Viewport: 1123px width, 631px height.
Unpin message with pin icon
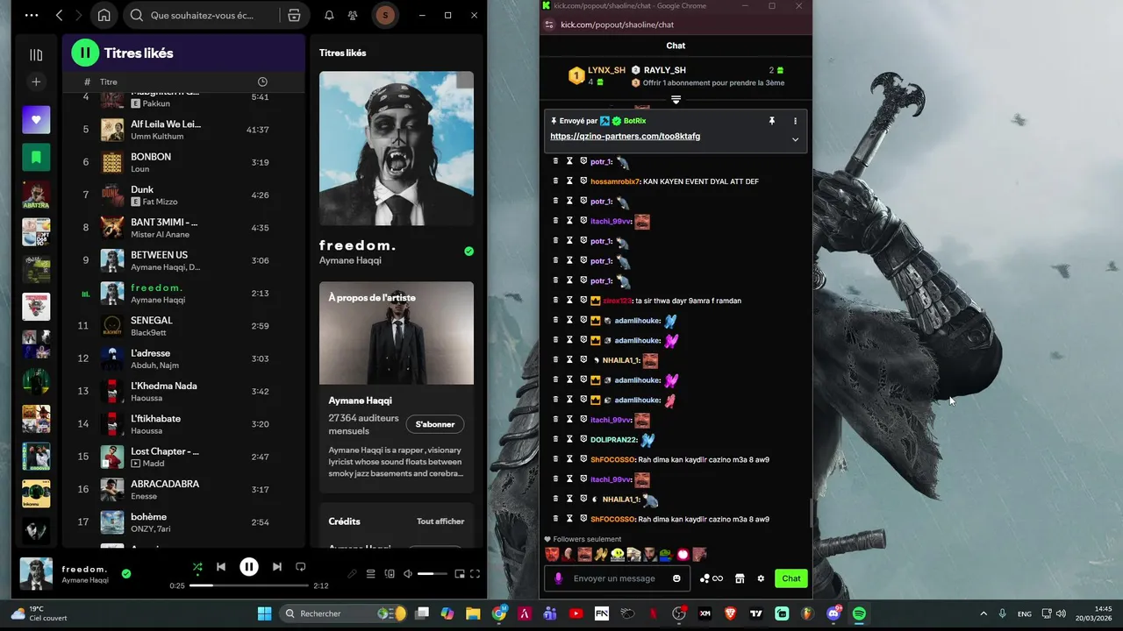[772, 121]
